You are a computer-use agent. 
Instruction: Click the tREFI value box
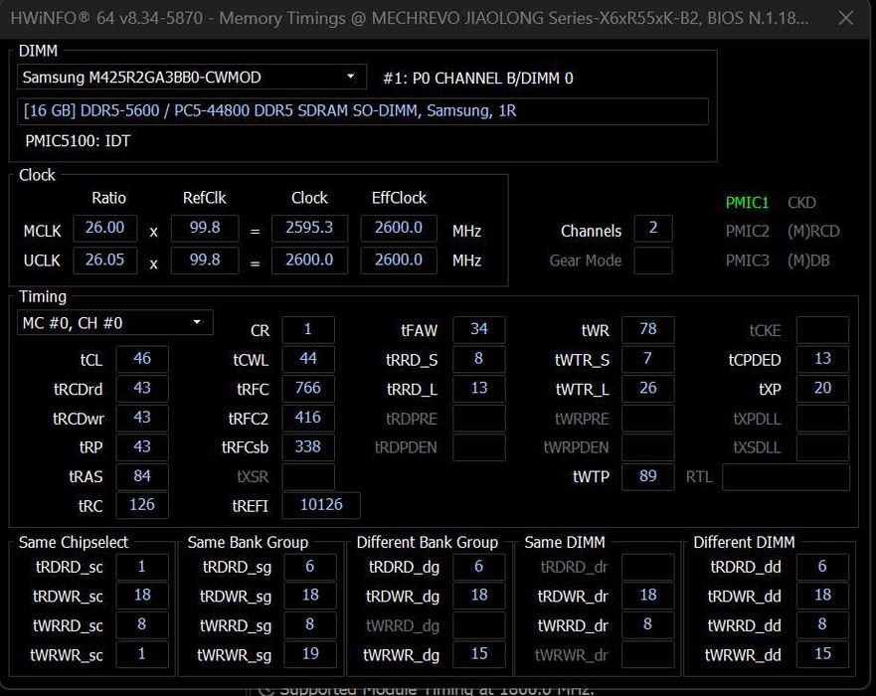click(x=320, y=505)
